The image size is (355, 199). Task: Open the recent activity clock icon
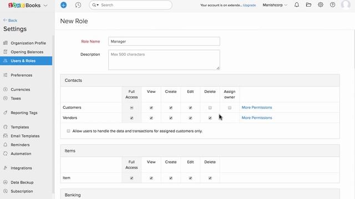click(x=78, y=5)
